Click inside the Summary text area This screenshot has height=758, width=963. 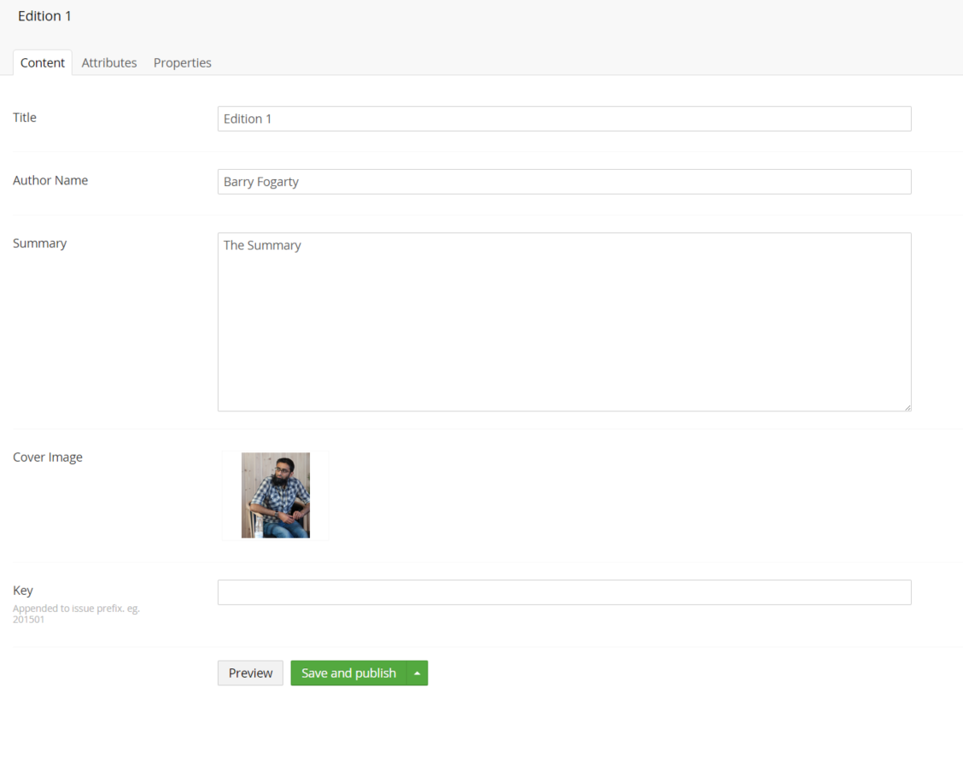564,322
